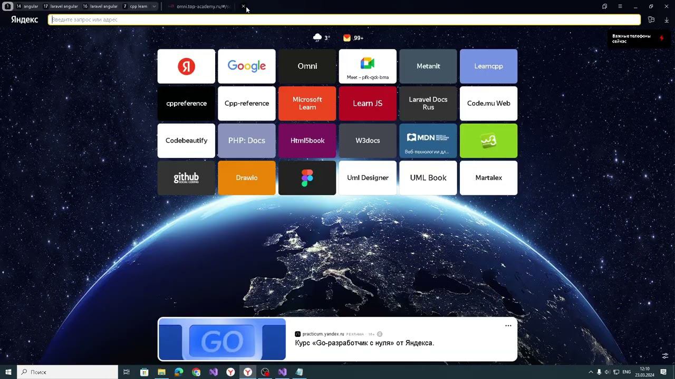Open the tab windows overview icon
Screen dimensions: 675x379
click(604, 6)
